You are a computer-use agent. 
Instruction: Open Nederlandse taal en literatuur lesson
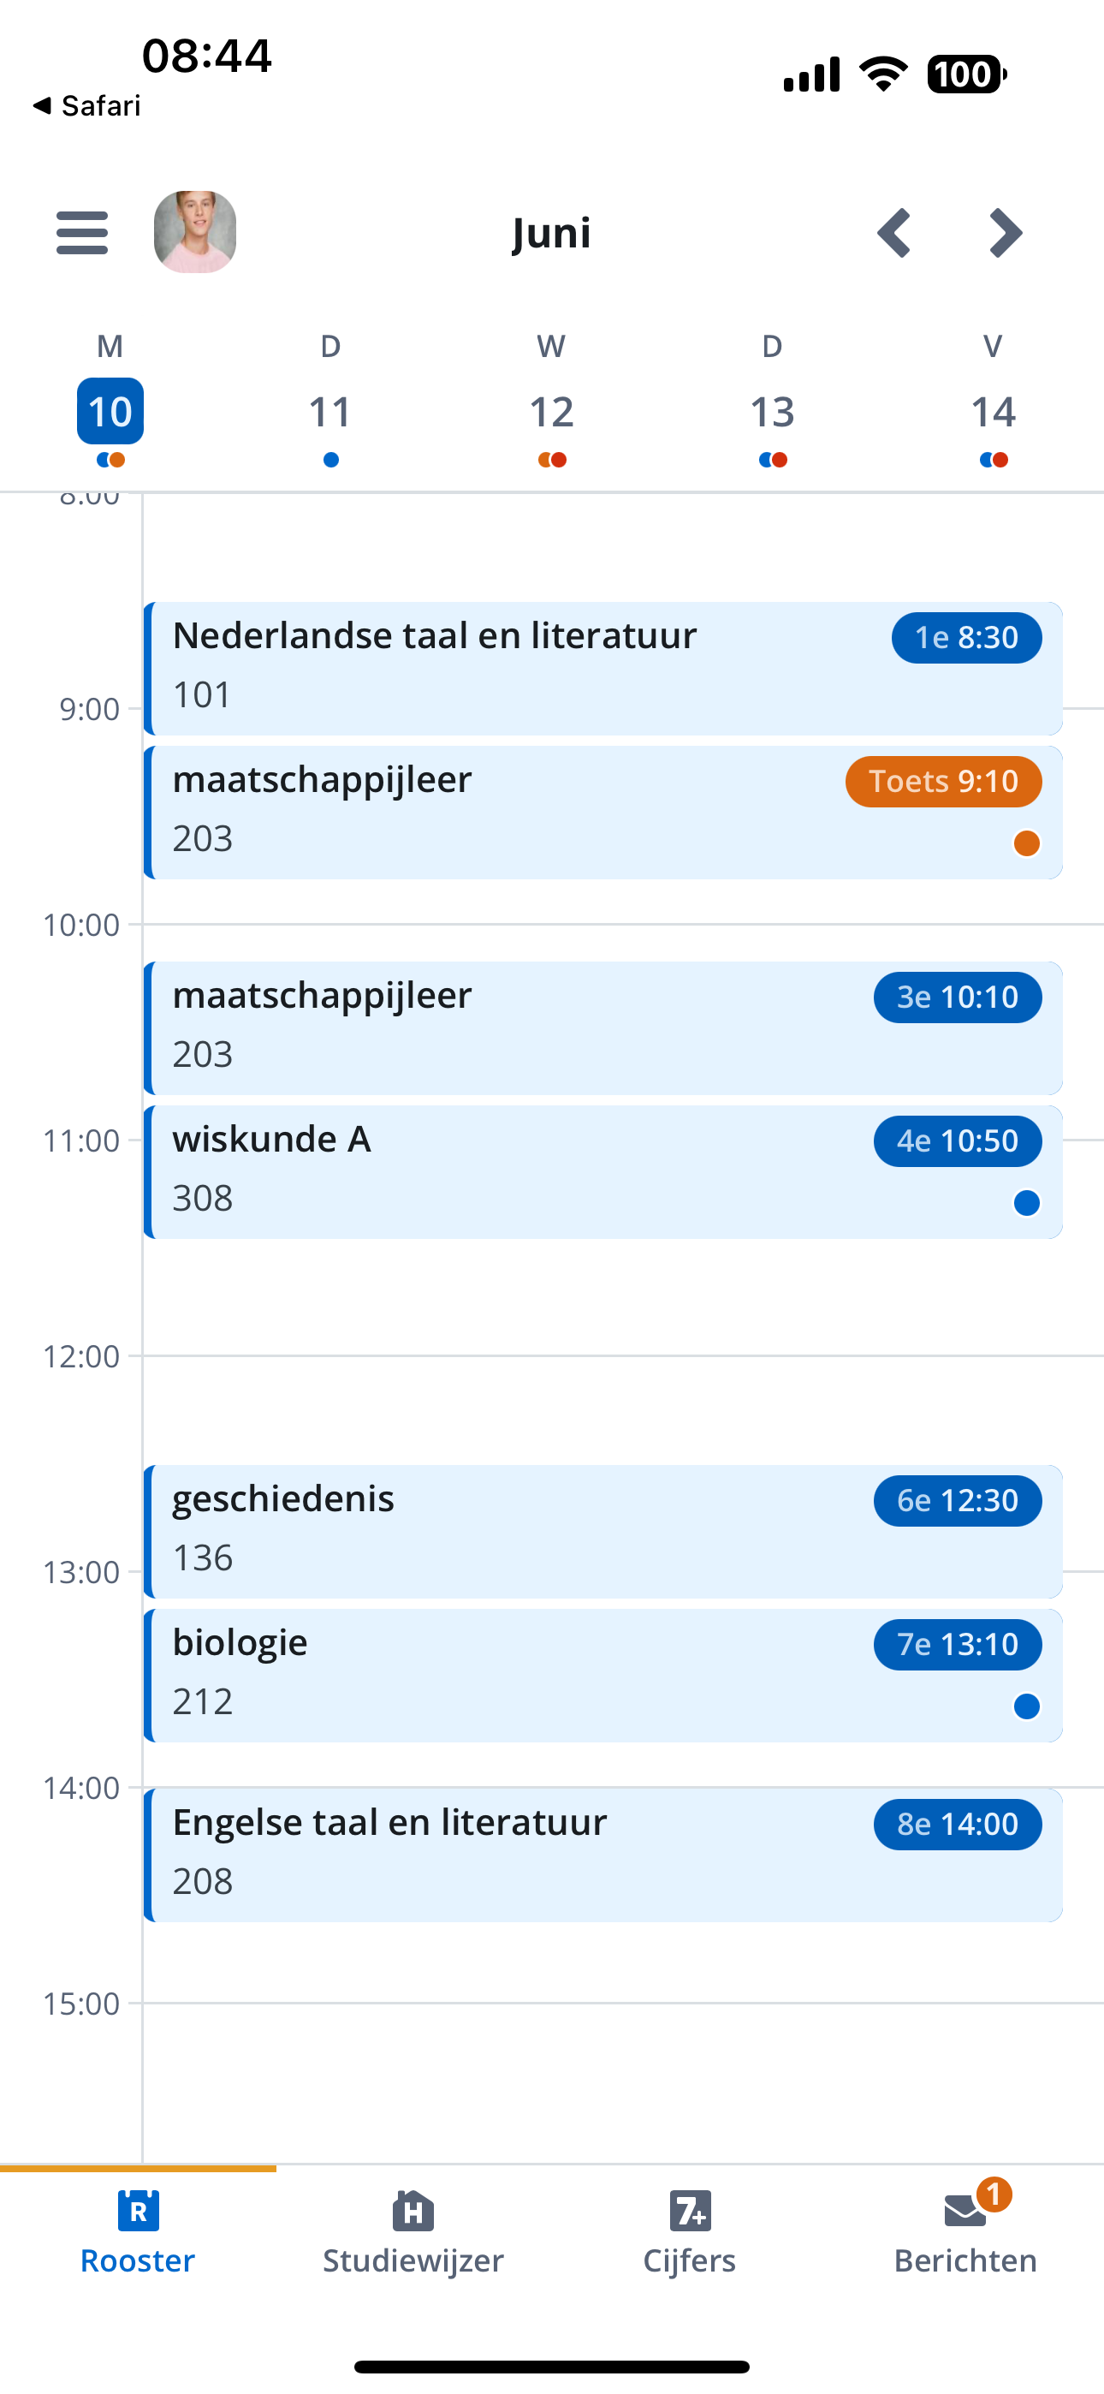[x=603, y=668]
